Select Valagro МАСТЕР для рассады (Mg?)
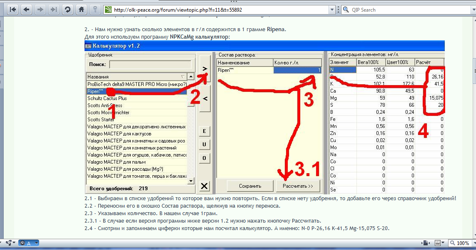Screen dimensions: 476x250 137,169
